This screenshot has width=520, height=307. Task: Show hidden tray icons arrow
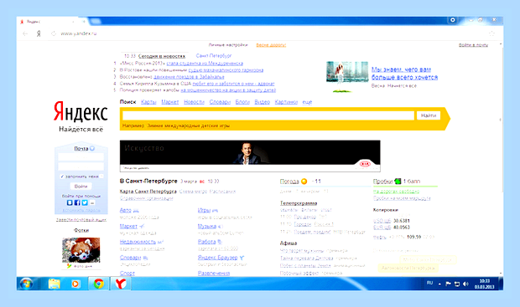pos(439,284)
